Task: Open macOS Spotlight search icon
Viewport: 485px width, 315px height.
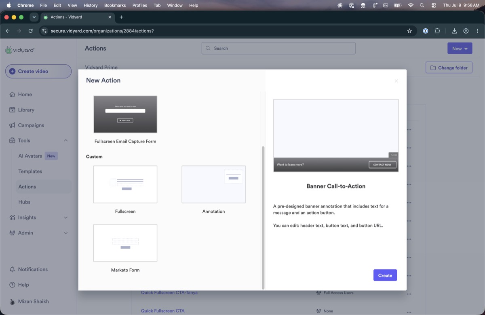Action: coord(422,5)
